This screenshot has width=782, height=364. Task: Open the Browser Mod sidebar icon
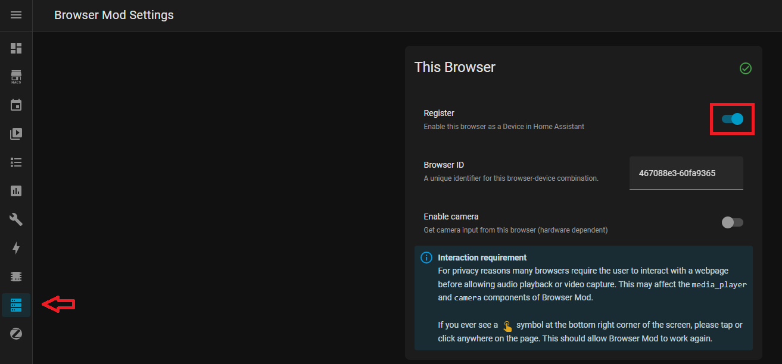16,305
